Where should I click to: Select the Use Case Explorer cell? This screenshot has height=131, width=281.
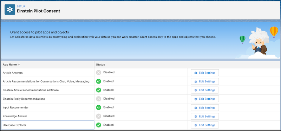tap(47, 125)
